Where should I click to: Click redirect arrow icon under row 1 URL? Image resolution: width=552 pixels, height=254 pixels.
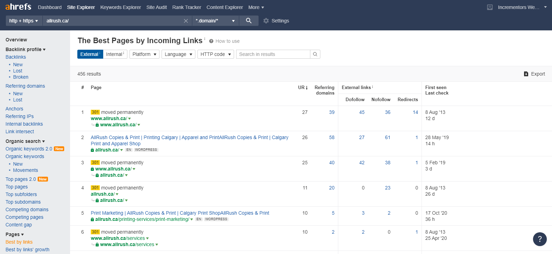[x=93, y=125]
